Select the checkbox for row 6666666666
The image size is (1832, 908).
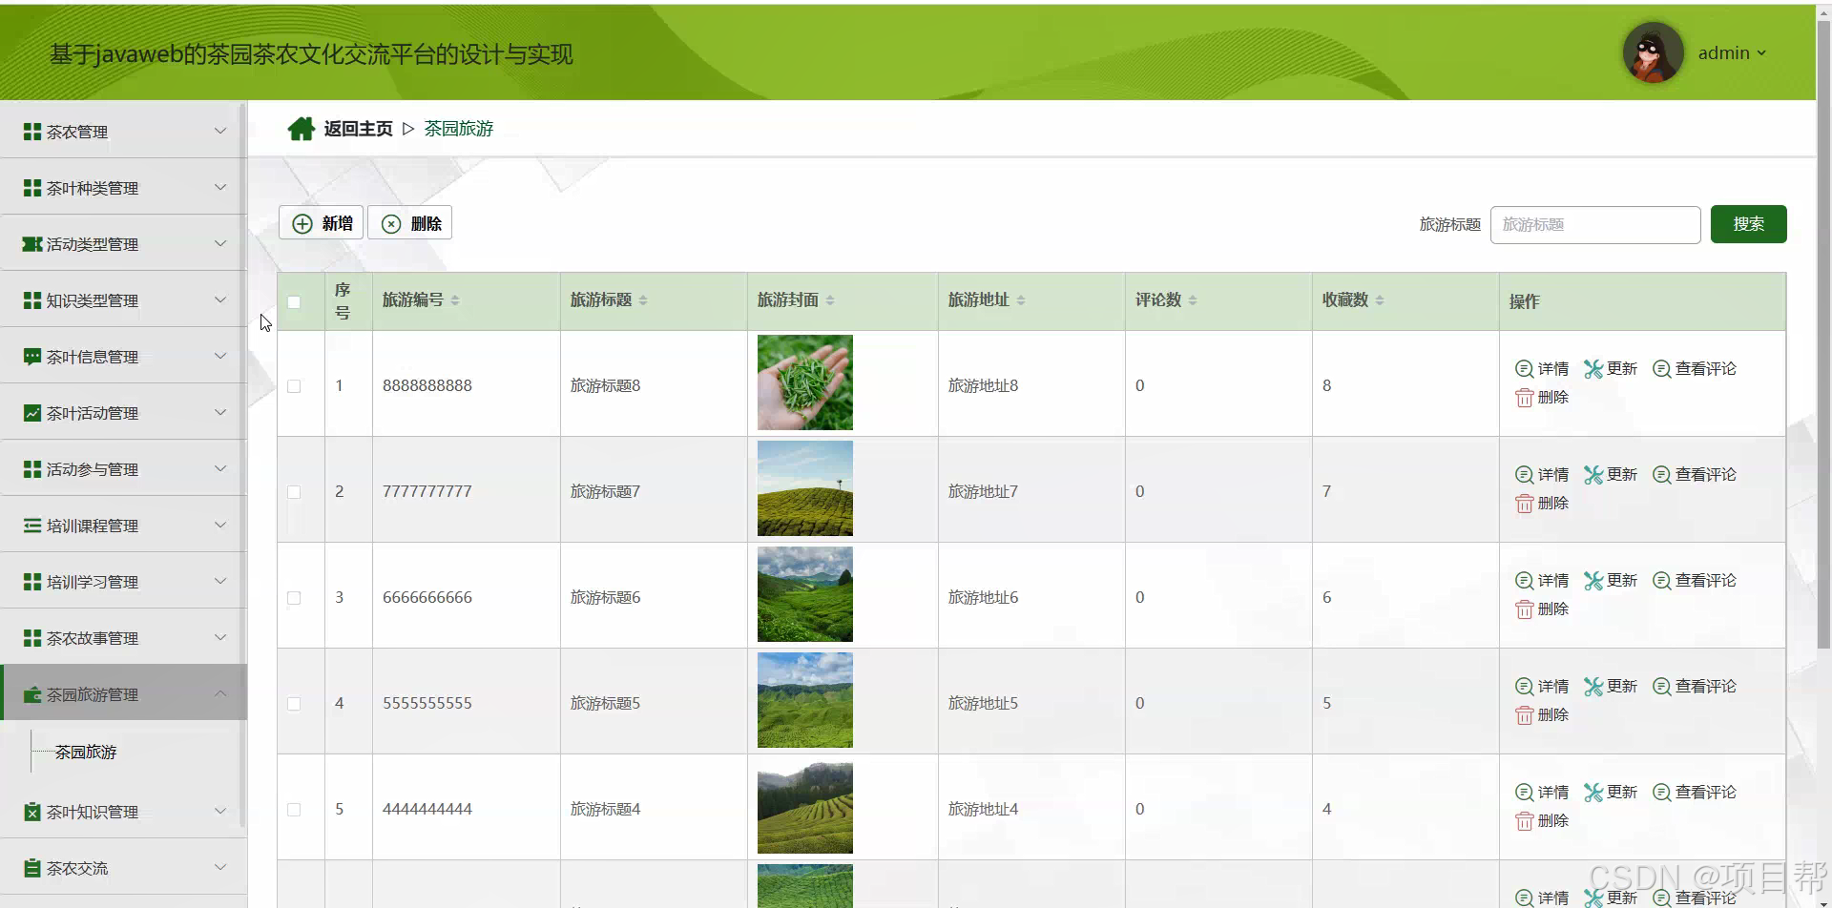(294, 598)
